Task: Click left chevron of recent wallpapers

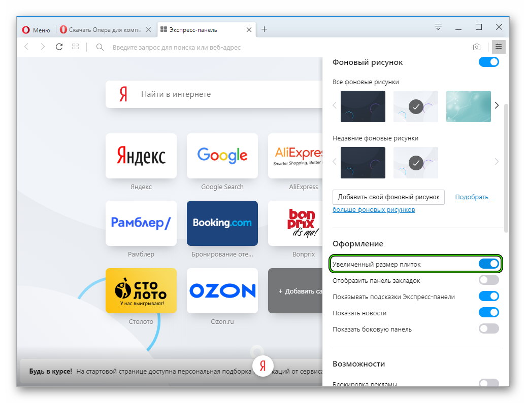Action: [x=335, y=162]
